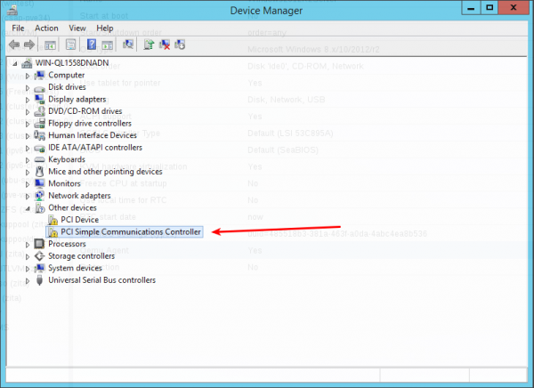
Task: Expand the Network adapters node
Action: (28, 196)
